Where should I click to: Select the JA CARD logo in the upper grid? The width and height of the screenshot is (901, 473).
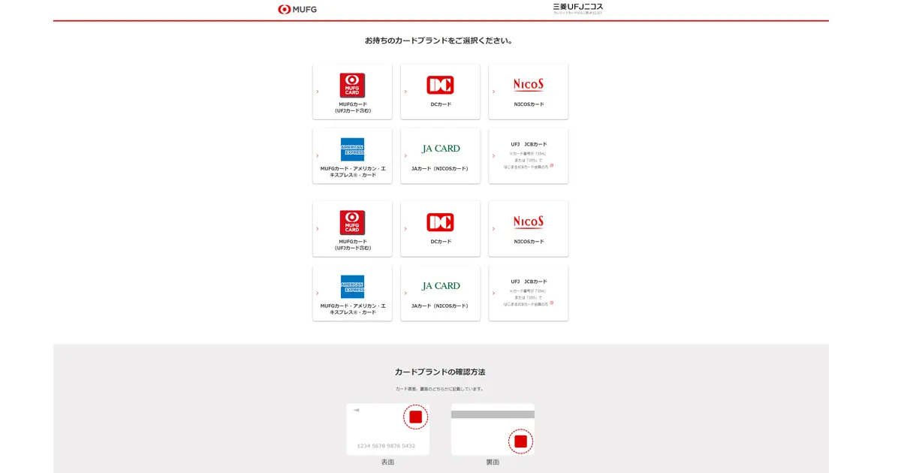point(441,149)
